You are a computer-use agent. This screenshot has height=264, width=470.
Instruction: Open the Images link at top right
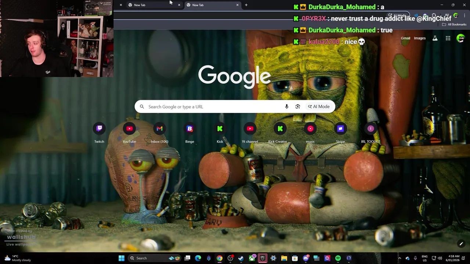point(420,38)
